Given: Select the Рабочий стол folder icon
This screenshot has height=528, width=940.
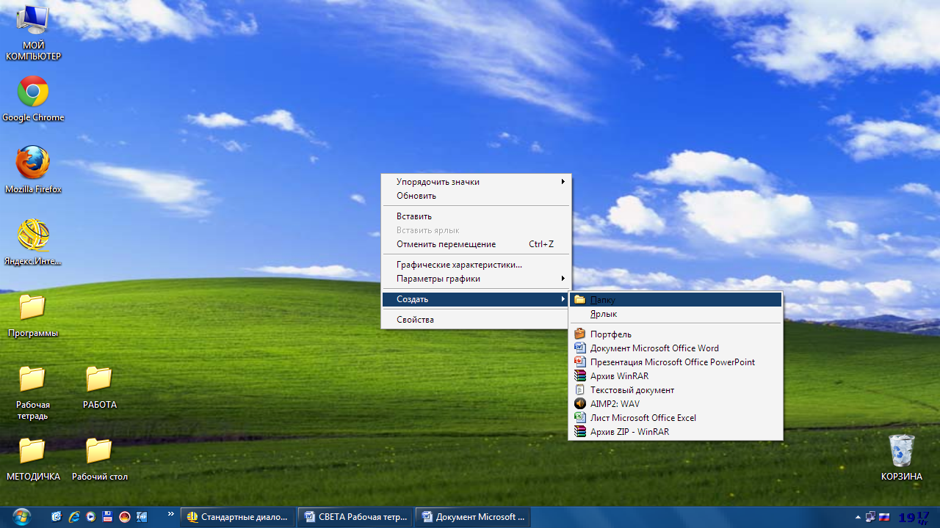Looking at the screenshot, I should (99, 459).
